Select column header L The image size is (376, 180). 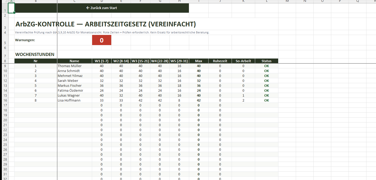coord(266,1)
